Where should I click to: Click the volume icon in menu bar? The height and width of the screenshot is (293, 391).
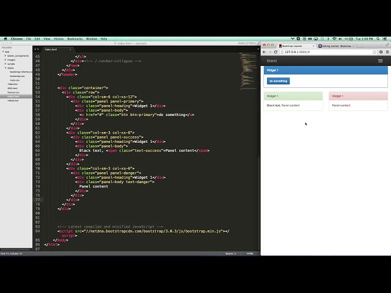(x=340, y=39)
